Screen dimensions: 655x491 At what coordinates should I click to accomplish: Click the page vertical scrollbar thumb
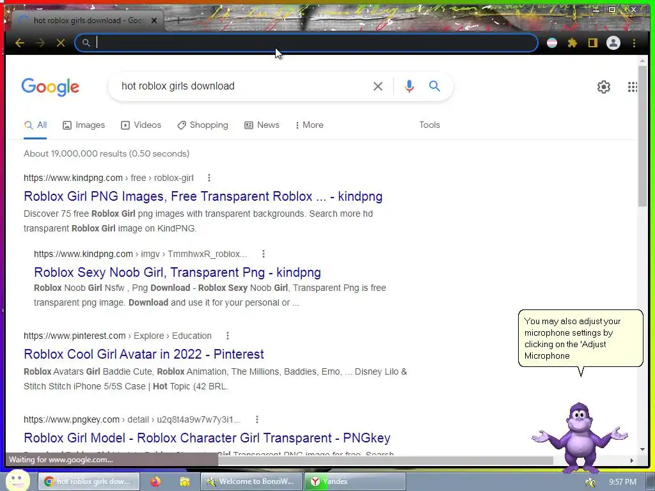[x=642, y=136]
